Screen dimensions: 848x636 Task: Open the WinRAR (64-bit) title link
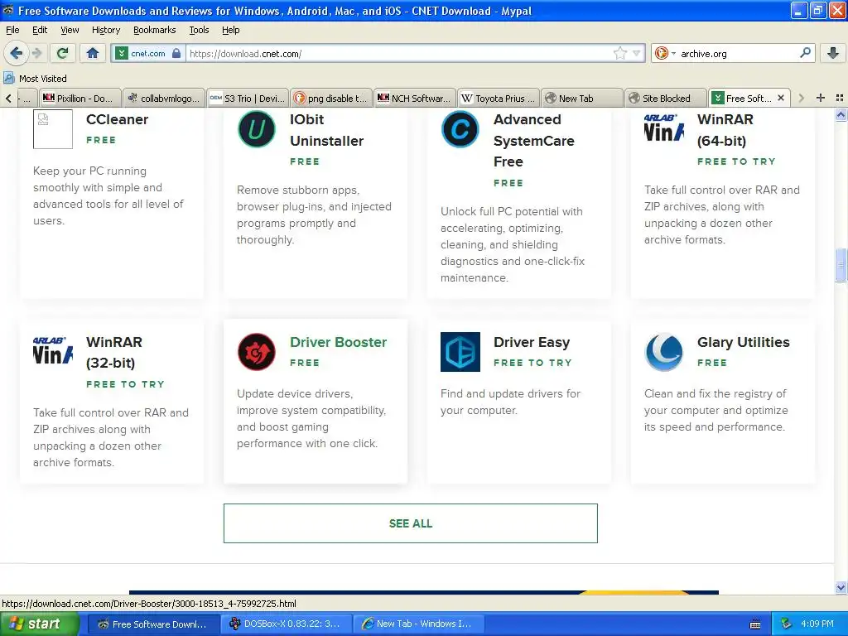coord(725,130)
